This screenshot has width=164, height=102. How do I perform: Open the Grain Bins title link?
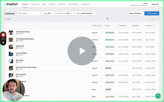[20, 60]
